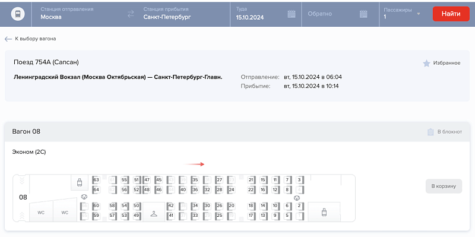Swap departure and arrival stations

[131, 14]
